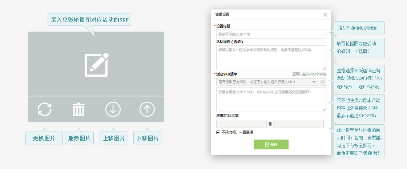Click the SKU entry text area
Screen dimensions: 407x169
tap(271, 100)
